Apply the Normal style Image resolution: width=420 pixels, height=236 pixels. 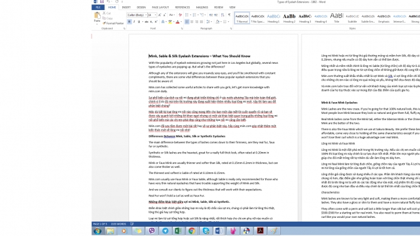(242, 18)
